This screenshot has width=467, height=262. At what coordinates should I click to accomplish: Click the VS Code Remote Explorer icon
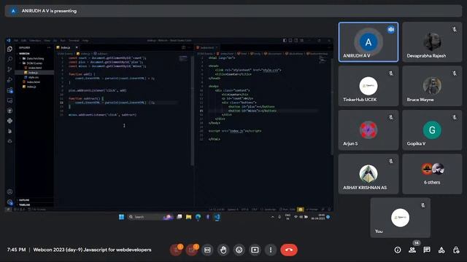[9, 100]
